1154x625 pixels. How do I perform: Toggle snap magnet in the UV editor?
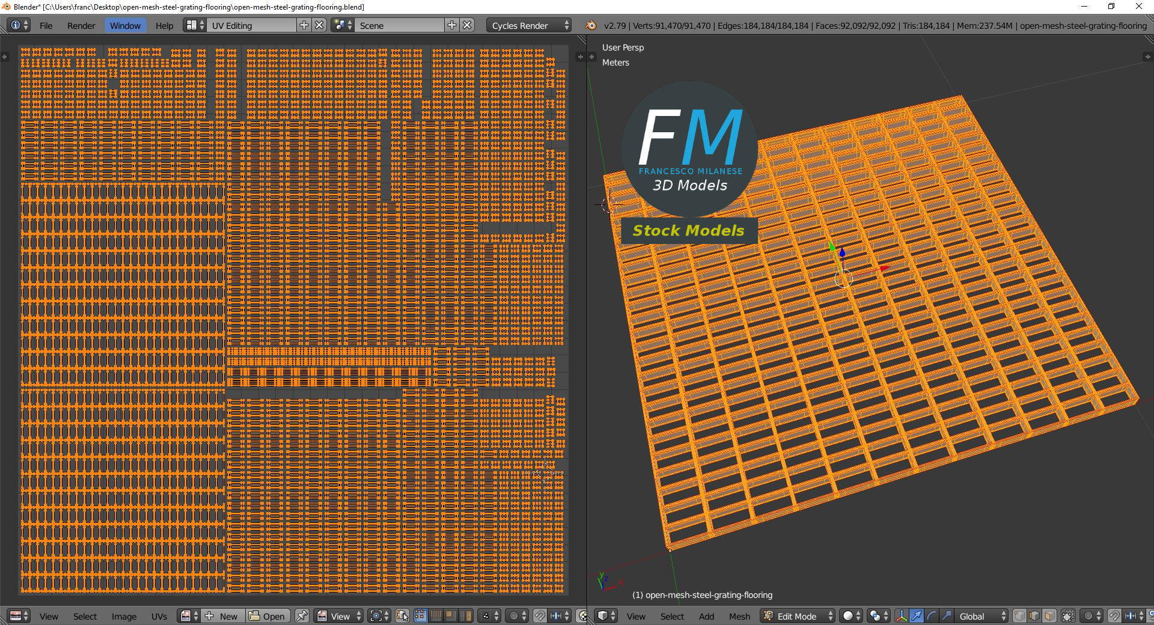[540, 616]
